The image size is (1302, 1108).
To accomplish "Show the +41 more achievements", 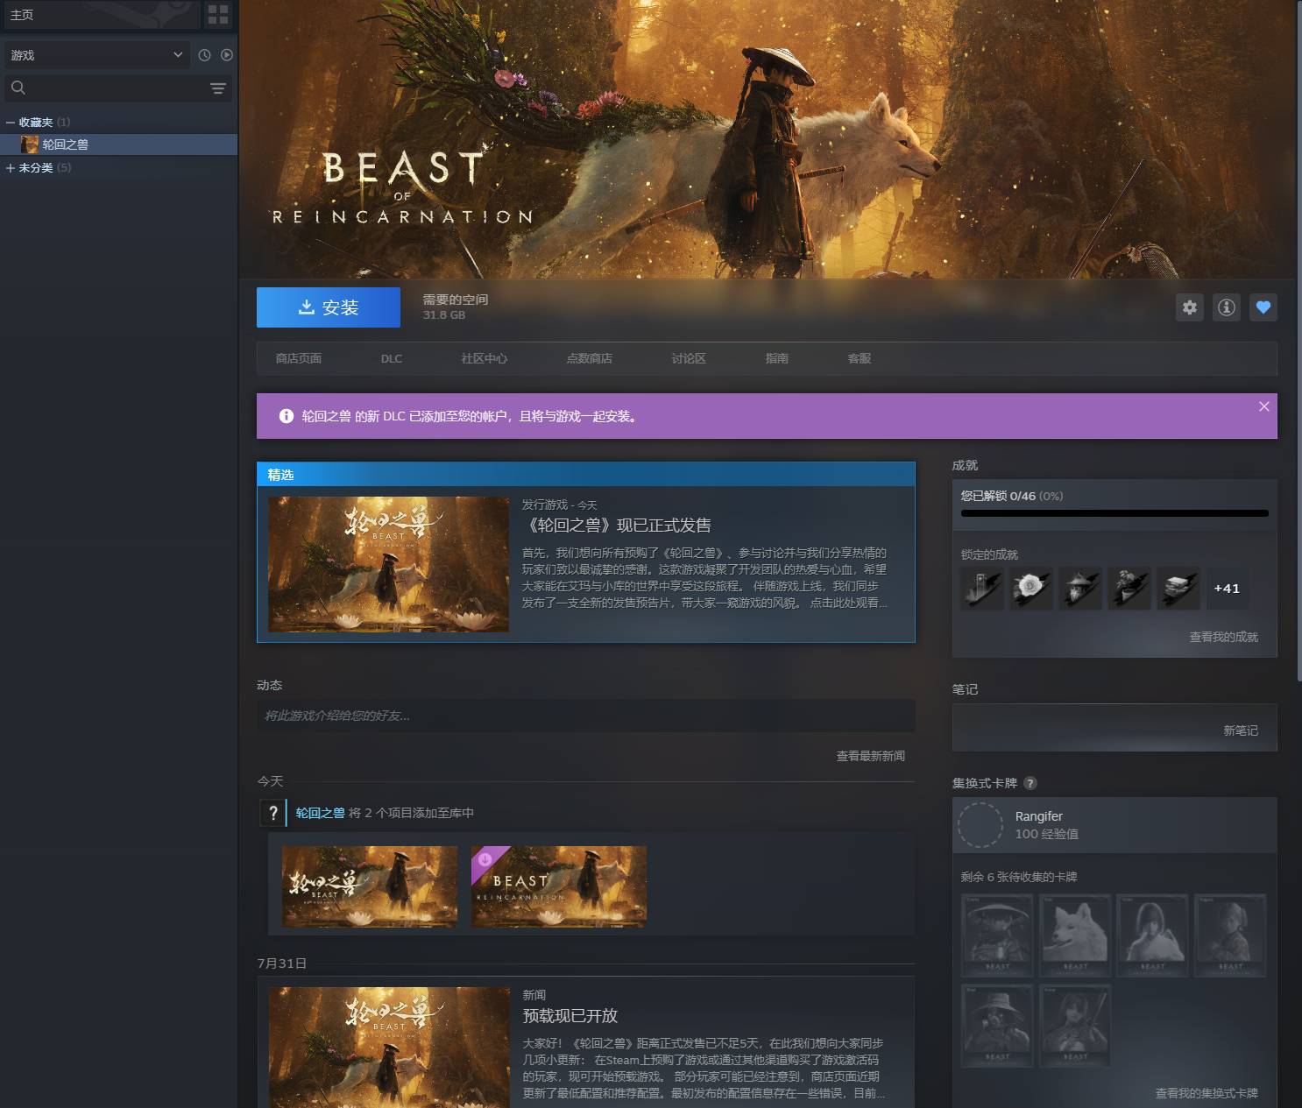I will pos(1227,589).
